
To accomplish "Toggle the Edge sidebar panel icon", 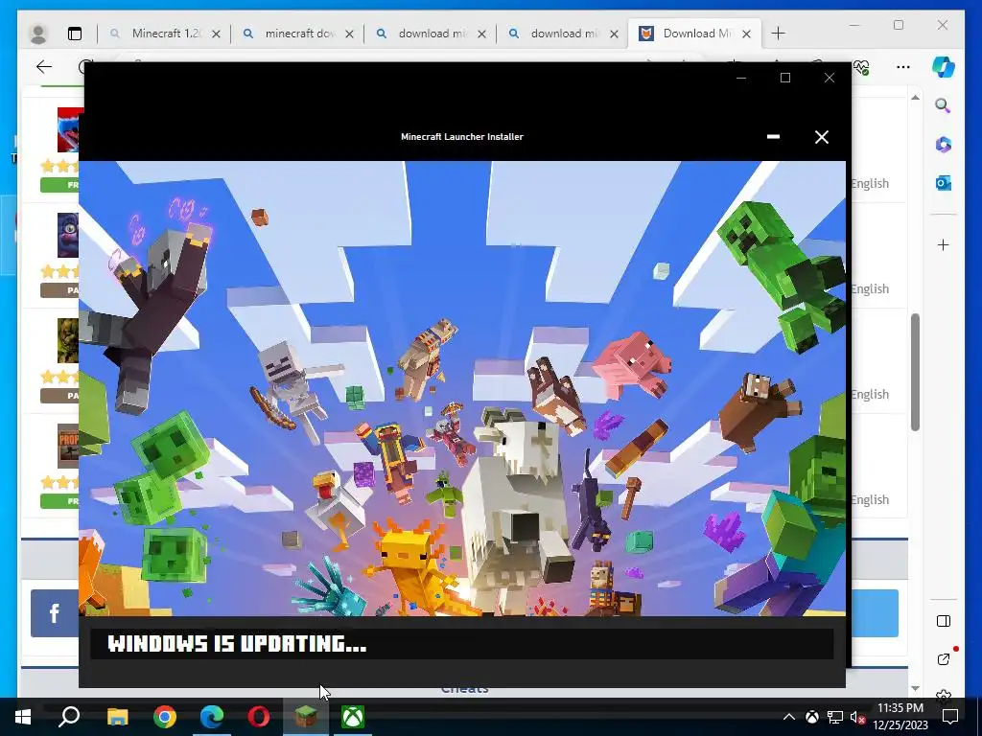I will (x=944, y=621).
